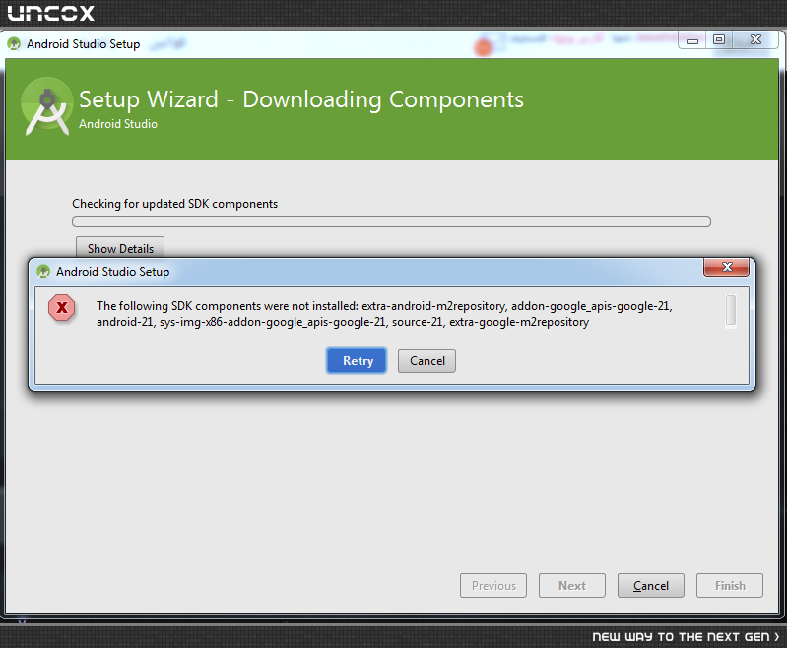
Task: Click the disabled Previous button
Action: (x=493, y=585)
